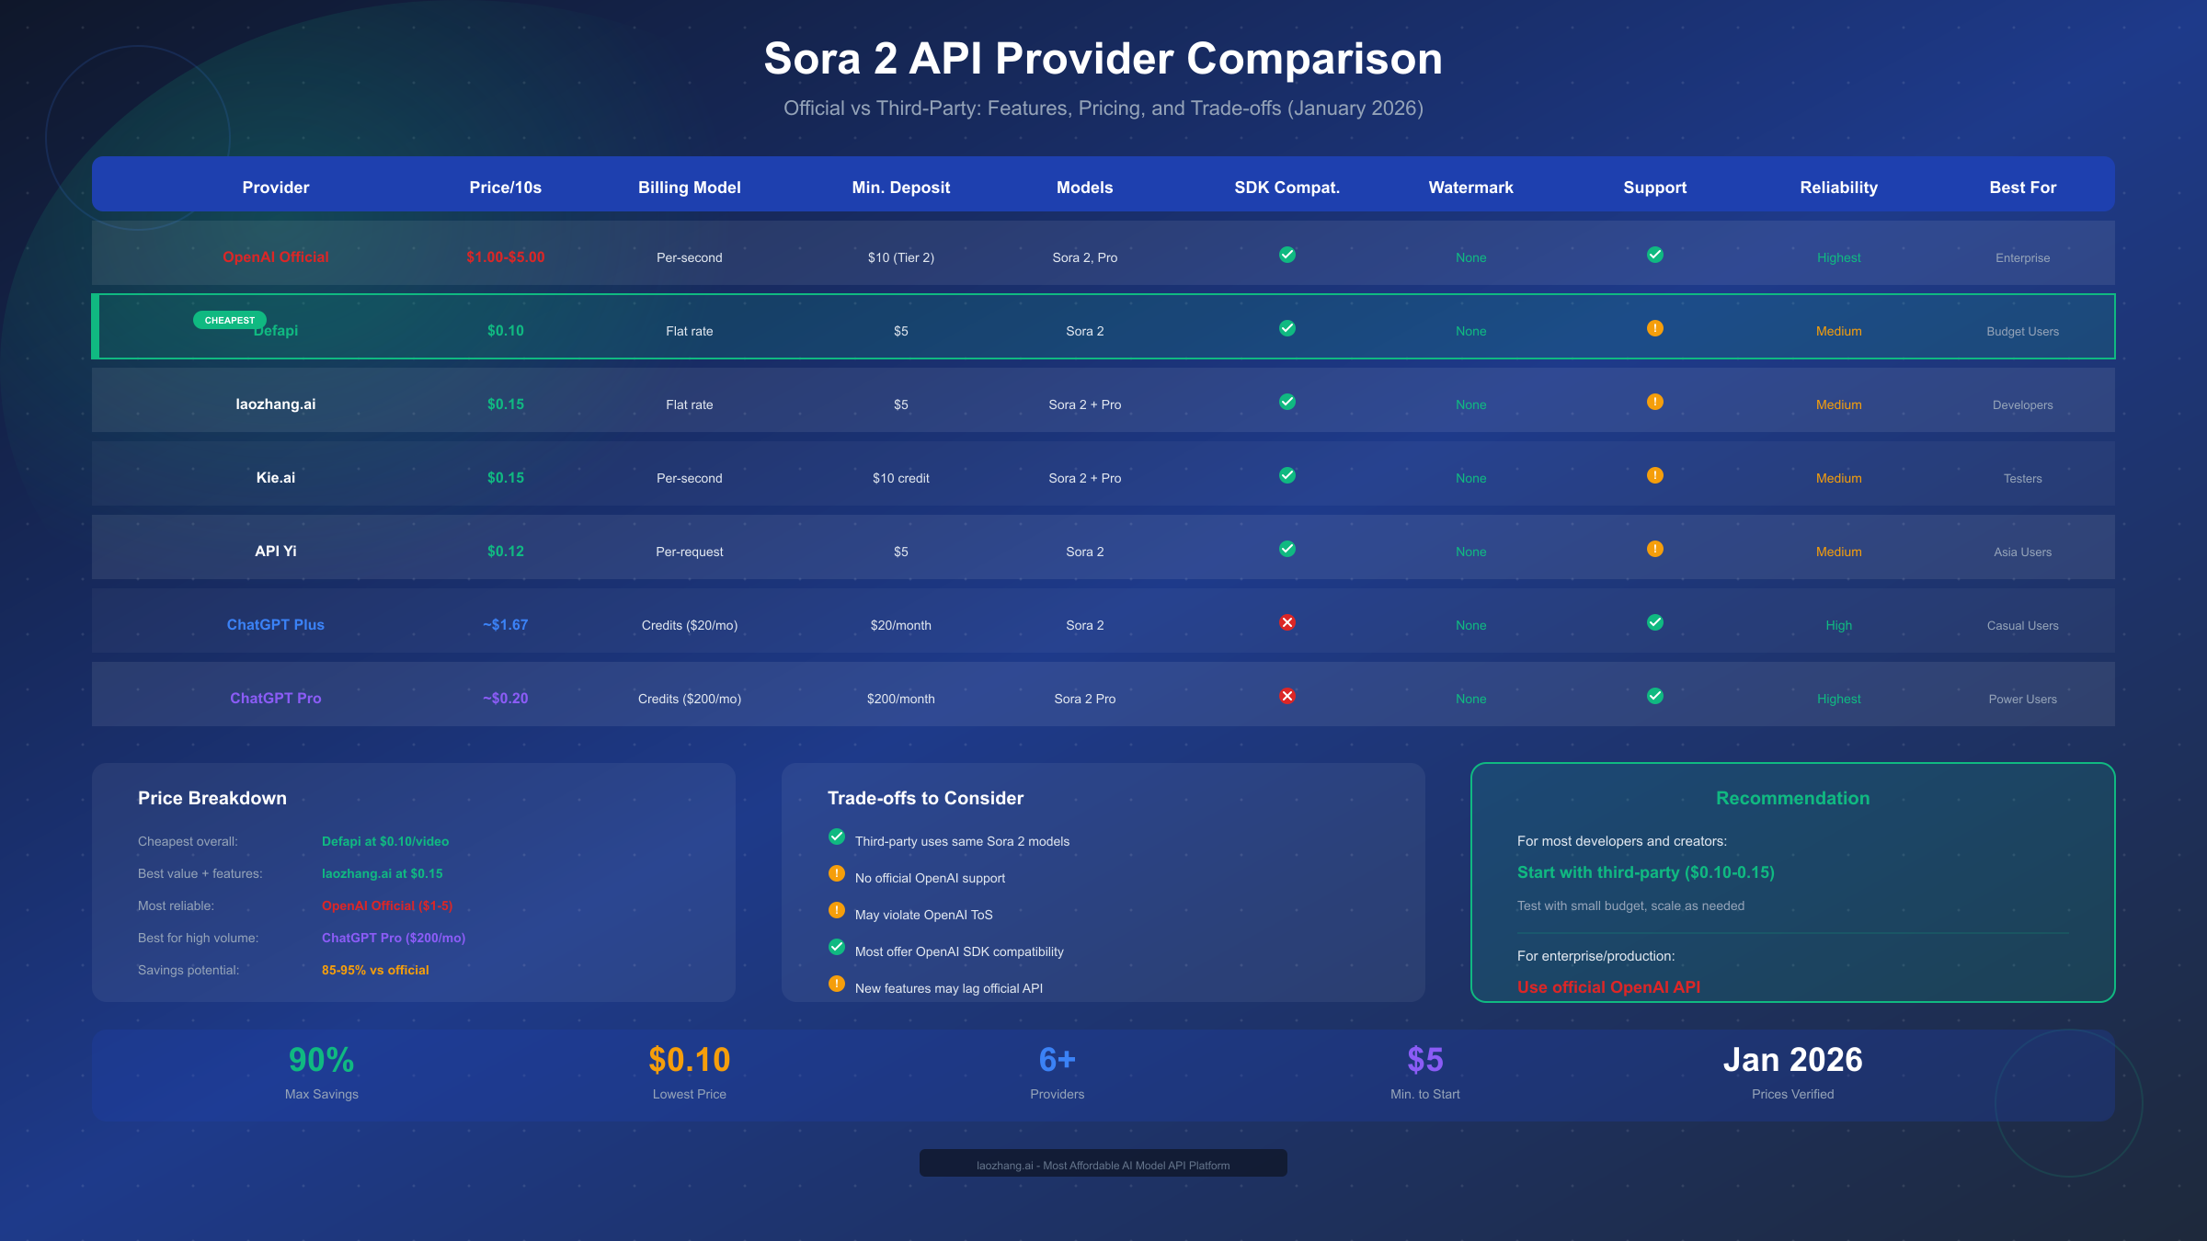Toggle the support status icon for API Yi
2207x1241 pixels.
1655,549
